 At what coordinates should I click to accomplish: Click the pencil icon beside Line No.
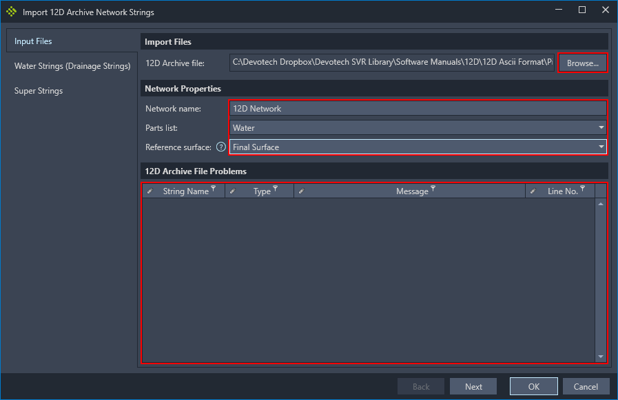tap(533, 191)
